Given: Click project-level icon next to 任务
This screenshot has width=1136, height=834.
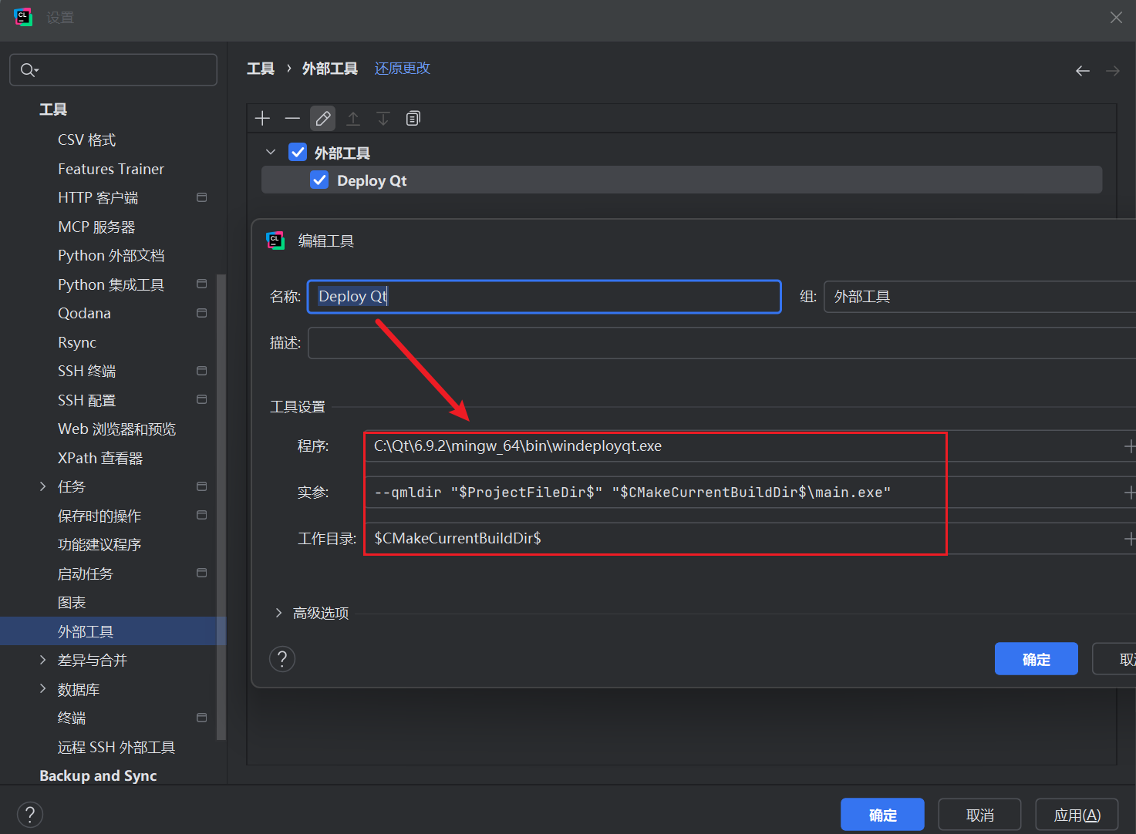Looking at the screenshot, I should click(202, 486).
